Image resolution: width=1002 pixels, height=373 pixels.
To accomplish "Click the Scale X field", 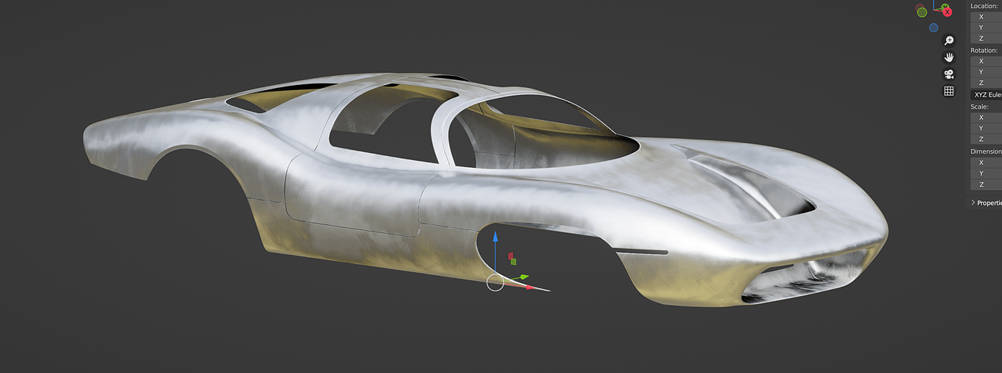I will [986, 117].
